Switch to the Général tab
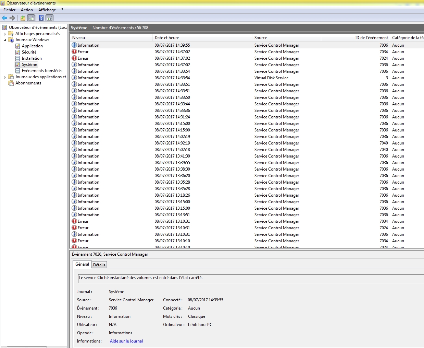Viewport: 424px width, 348px height. (82, 264)
